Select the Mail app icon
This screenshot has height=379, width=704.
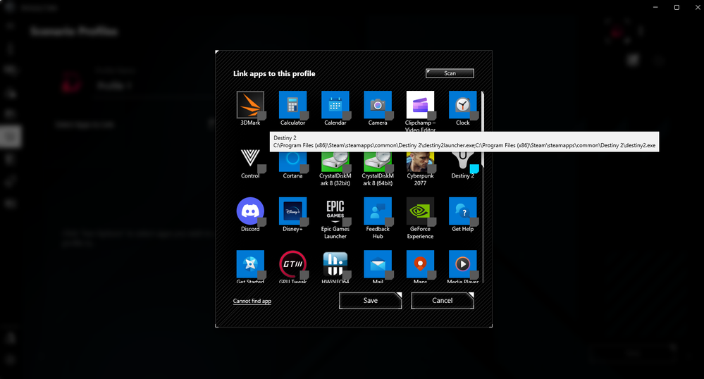(x=378, y=264)
